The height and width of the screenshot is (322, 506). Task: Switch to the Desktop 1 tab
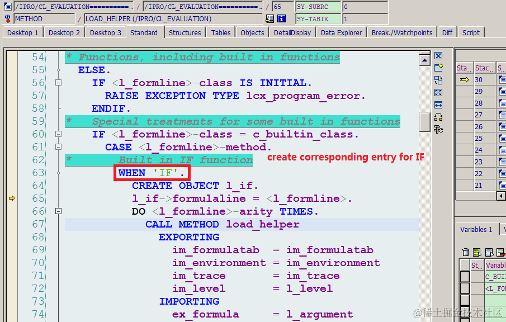(22, 32)
